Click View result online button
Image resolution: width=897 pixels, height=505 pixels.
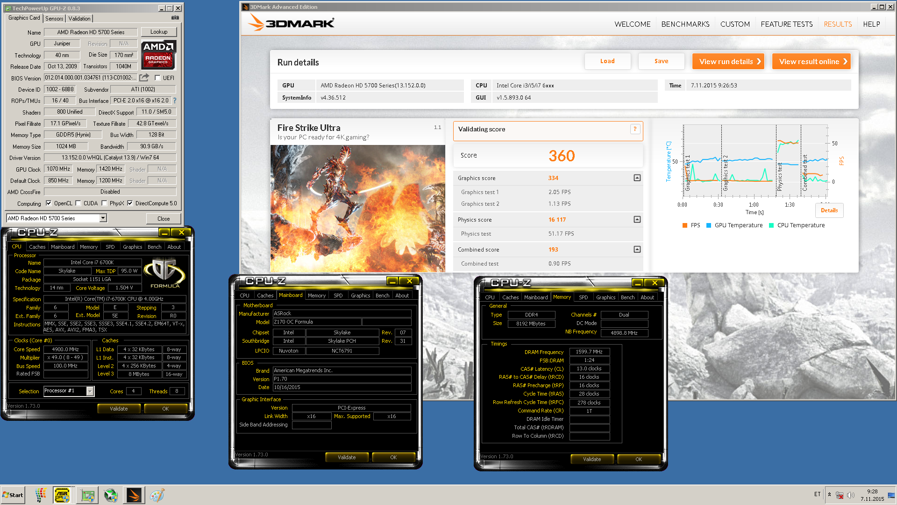pyautogui.click(x=811, y=61)
